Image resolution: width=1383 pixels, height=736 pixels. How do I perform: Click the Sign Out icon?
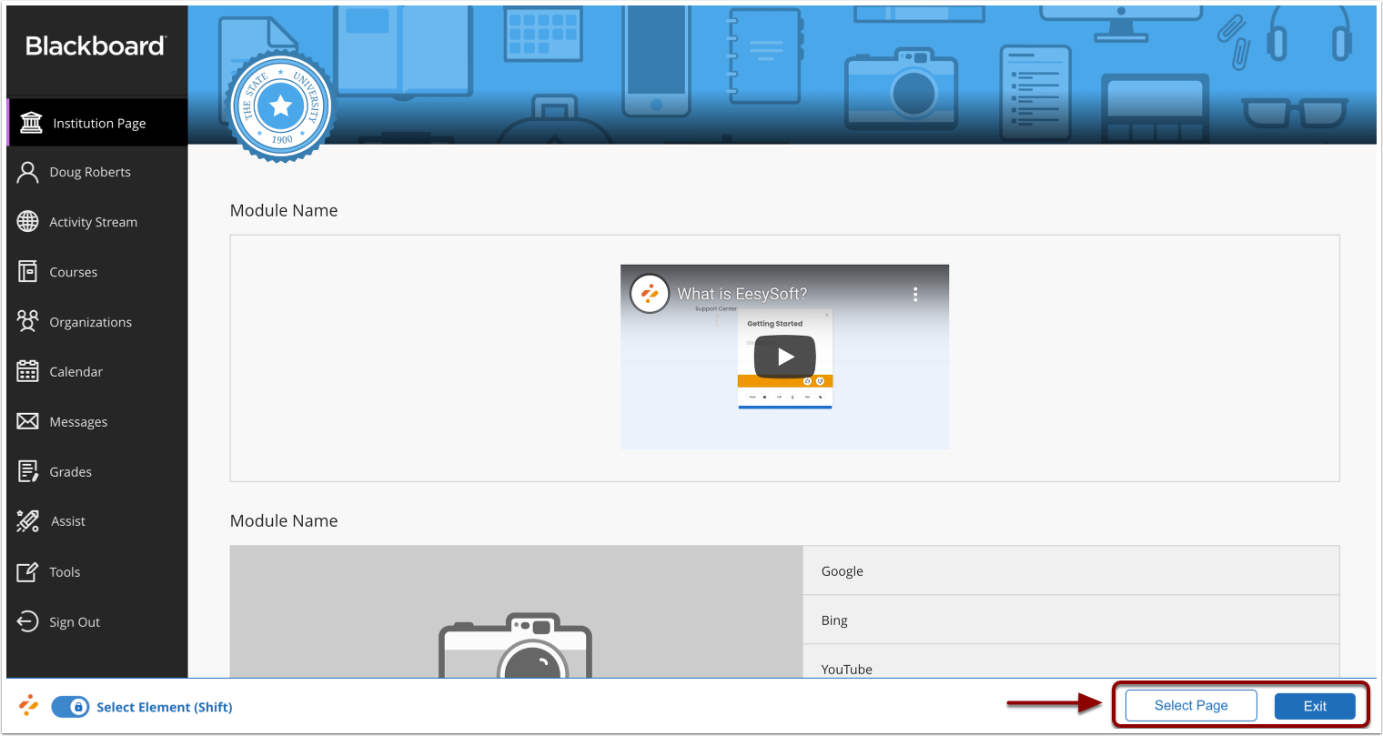coord(28,621)
